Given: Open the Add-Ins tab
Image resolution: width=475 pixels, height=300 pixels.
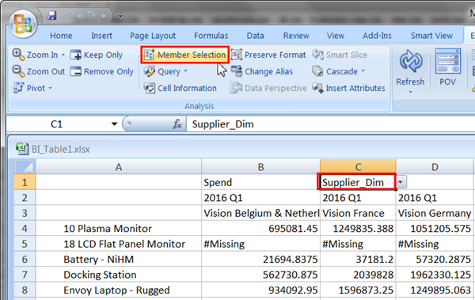Looking at the screenshot, I should [377, 36].
